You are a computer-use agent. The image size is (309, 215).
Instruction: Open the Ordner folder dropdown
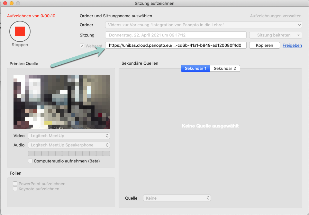(x=203, y=25)
